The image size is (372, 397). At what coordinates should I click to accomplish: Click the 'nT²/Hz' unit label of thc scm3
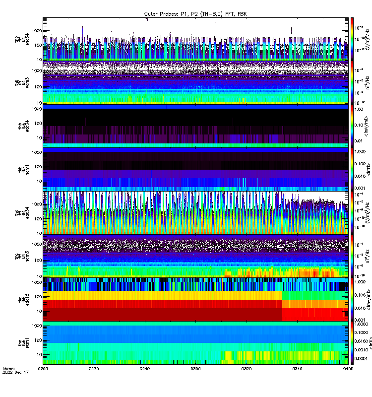pos(369,256)
